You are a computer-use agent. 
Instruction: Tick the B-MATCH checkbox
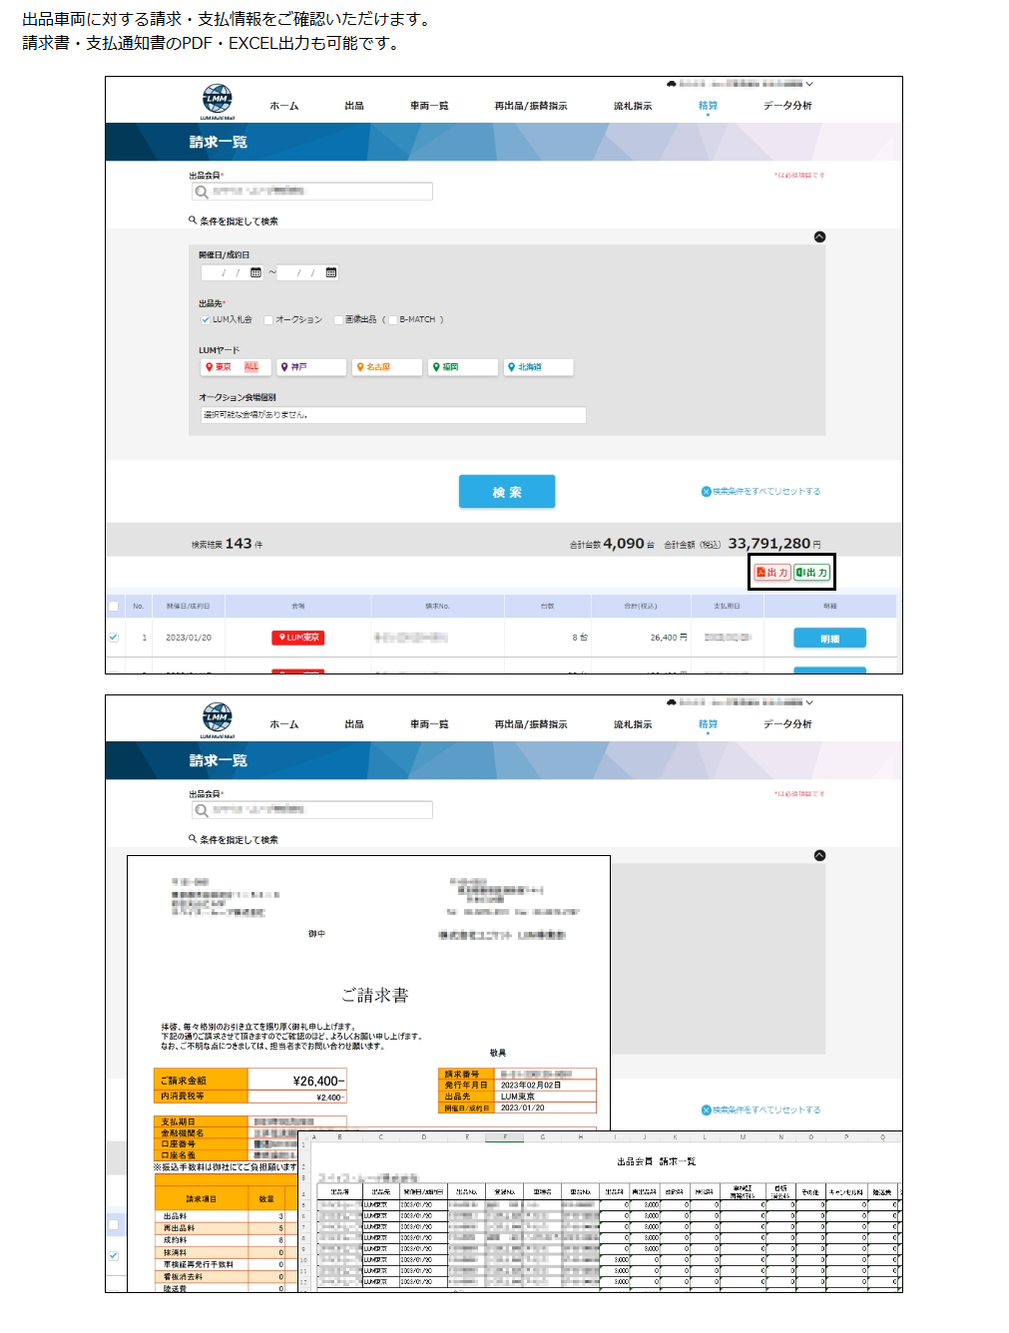click(392, 320)
